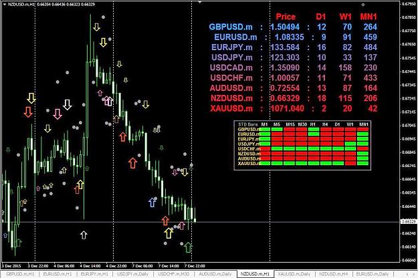This screenshot has width=418, height=278.
Task: Open the XAUUSD.m,Daily chart tab
Action: click(294, 274)
